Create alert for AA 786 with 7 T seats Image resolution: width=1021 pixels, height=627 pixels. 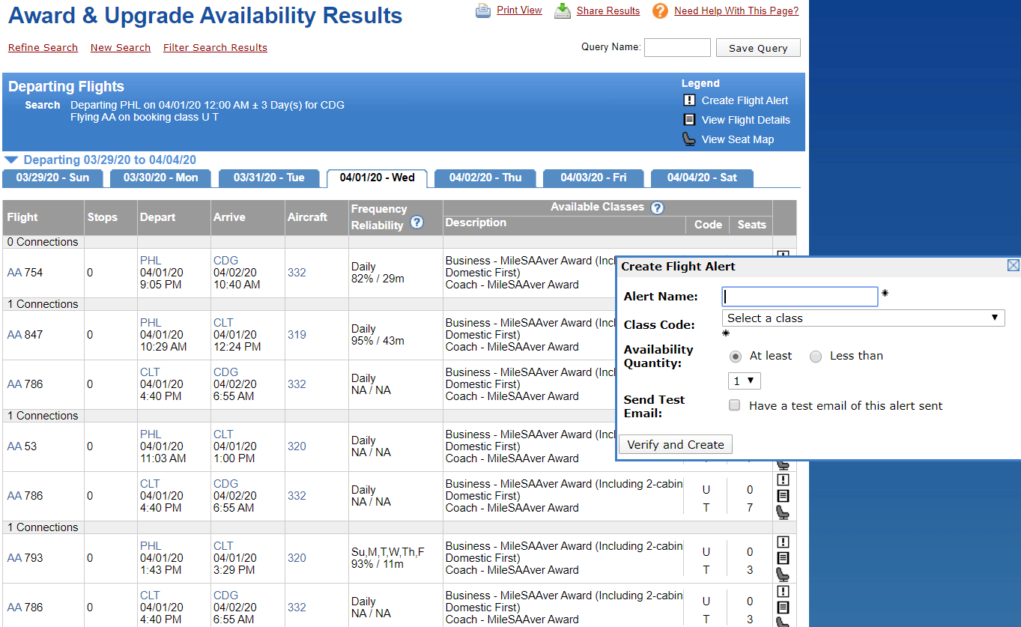point(783,480)
